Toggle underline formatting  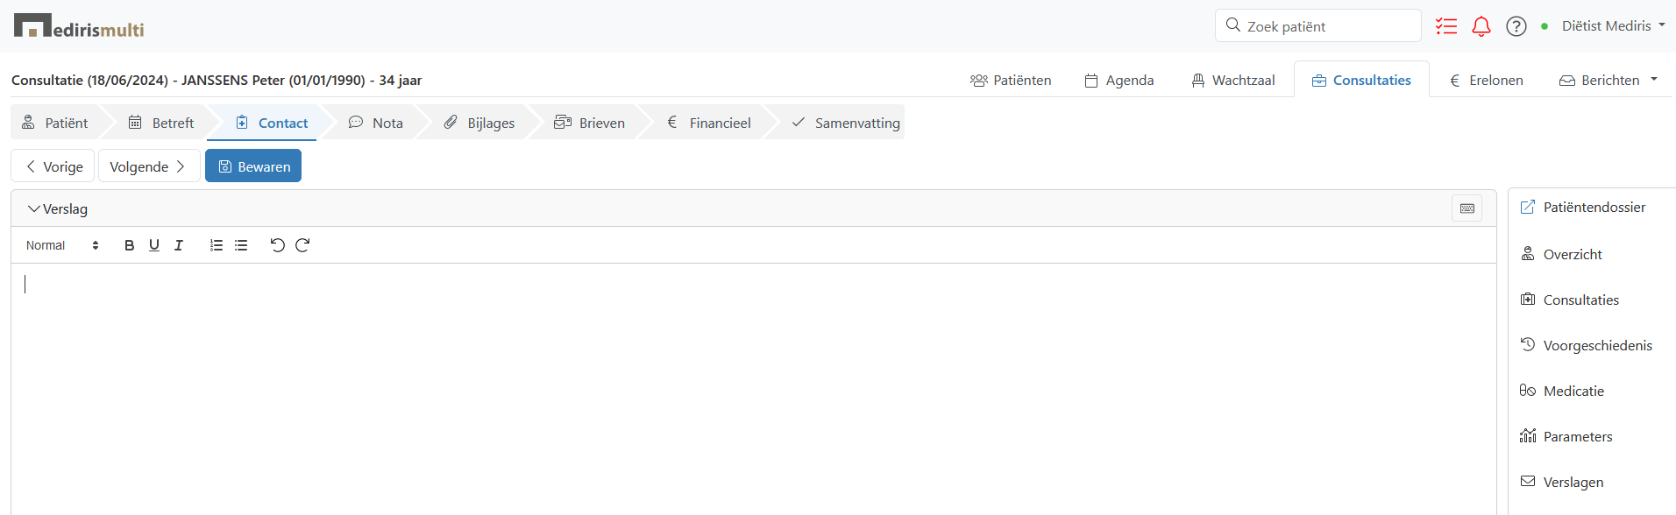tap(154, 245)
